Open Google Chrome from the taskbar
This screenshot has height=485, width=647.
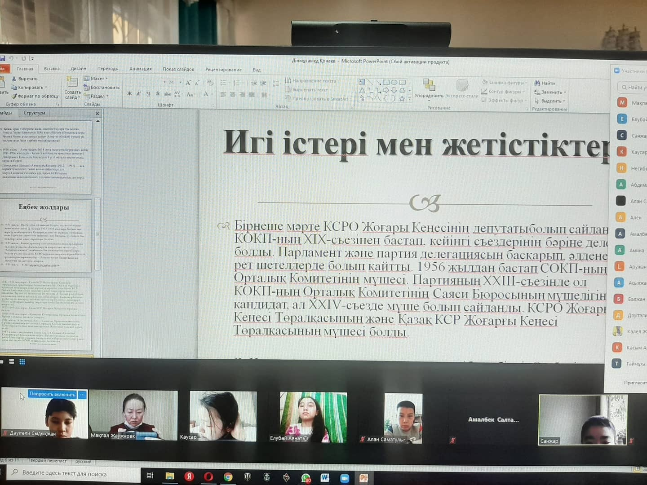pyautogui.click(x=228, y=477)
